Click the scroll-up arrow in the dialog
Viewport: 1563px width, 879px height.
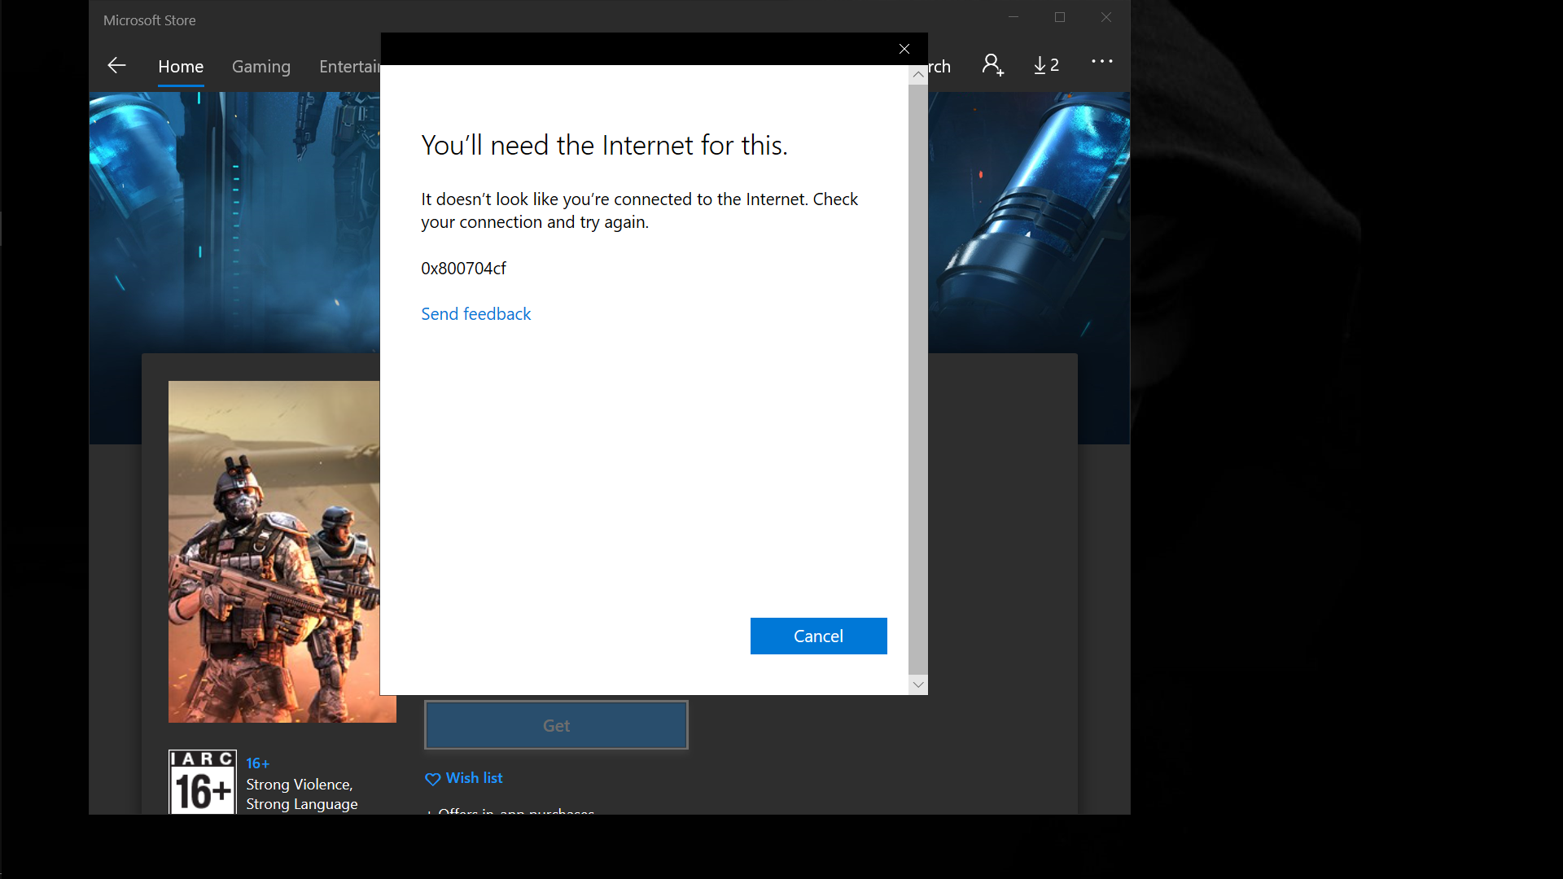[x=917, y=74]
